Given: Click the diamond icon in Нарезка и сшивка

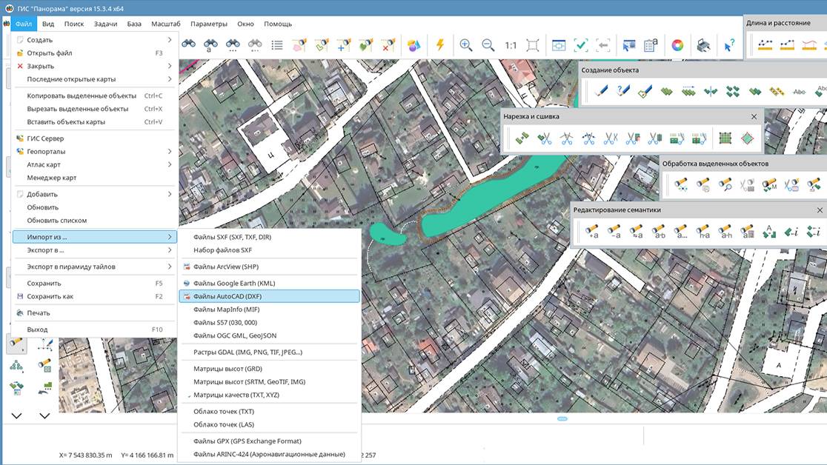Looking at the screenshot, I should (x=748, y=138).
